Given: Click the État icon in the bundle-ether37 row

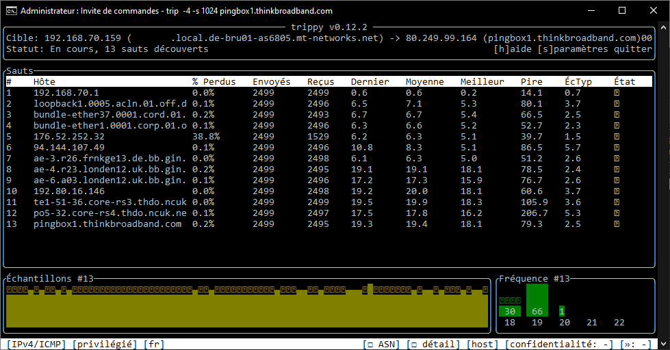Looking at the screenshot, I should [617, 115].
